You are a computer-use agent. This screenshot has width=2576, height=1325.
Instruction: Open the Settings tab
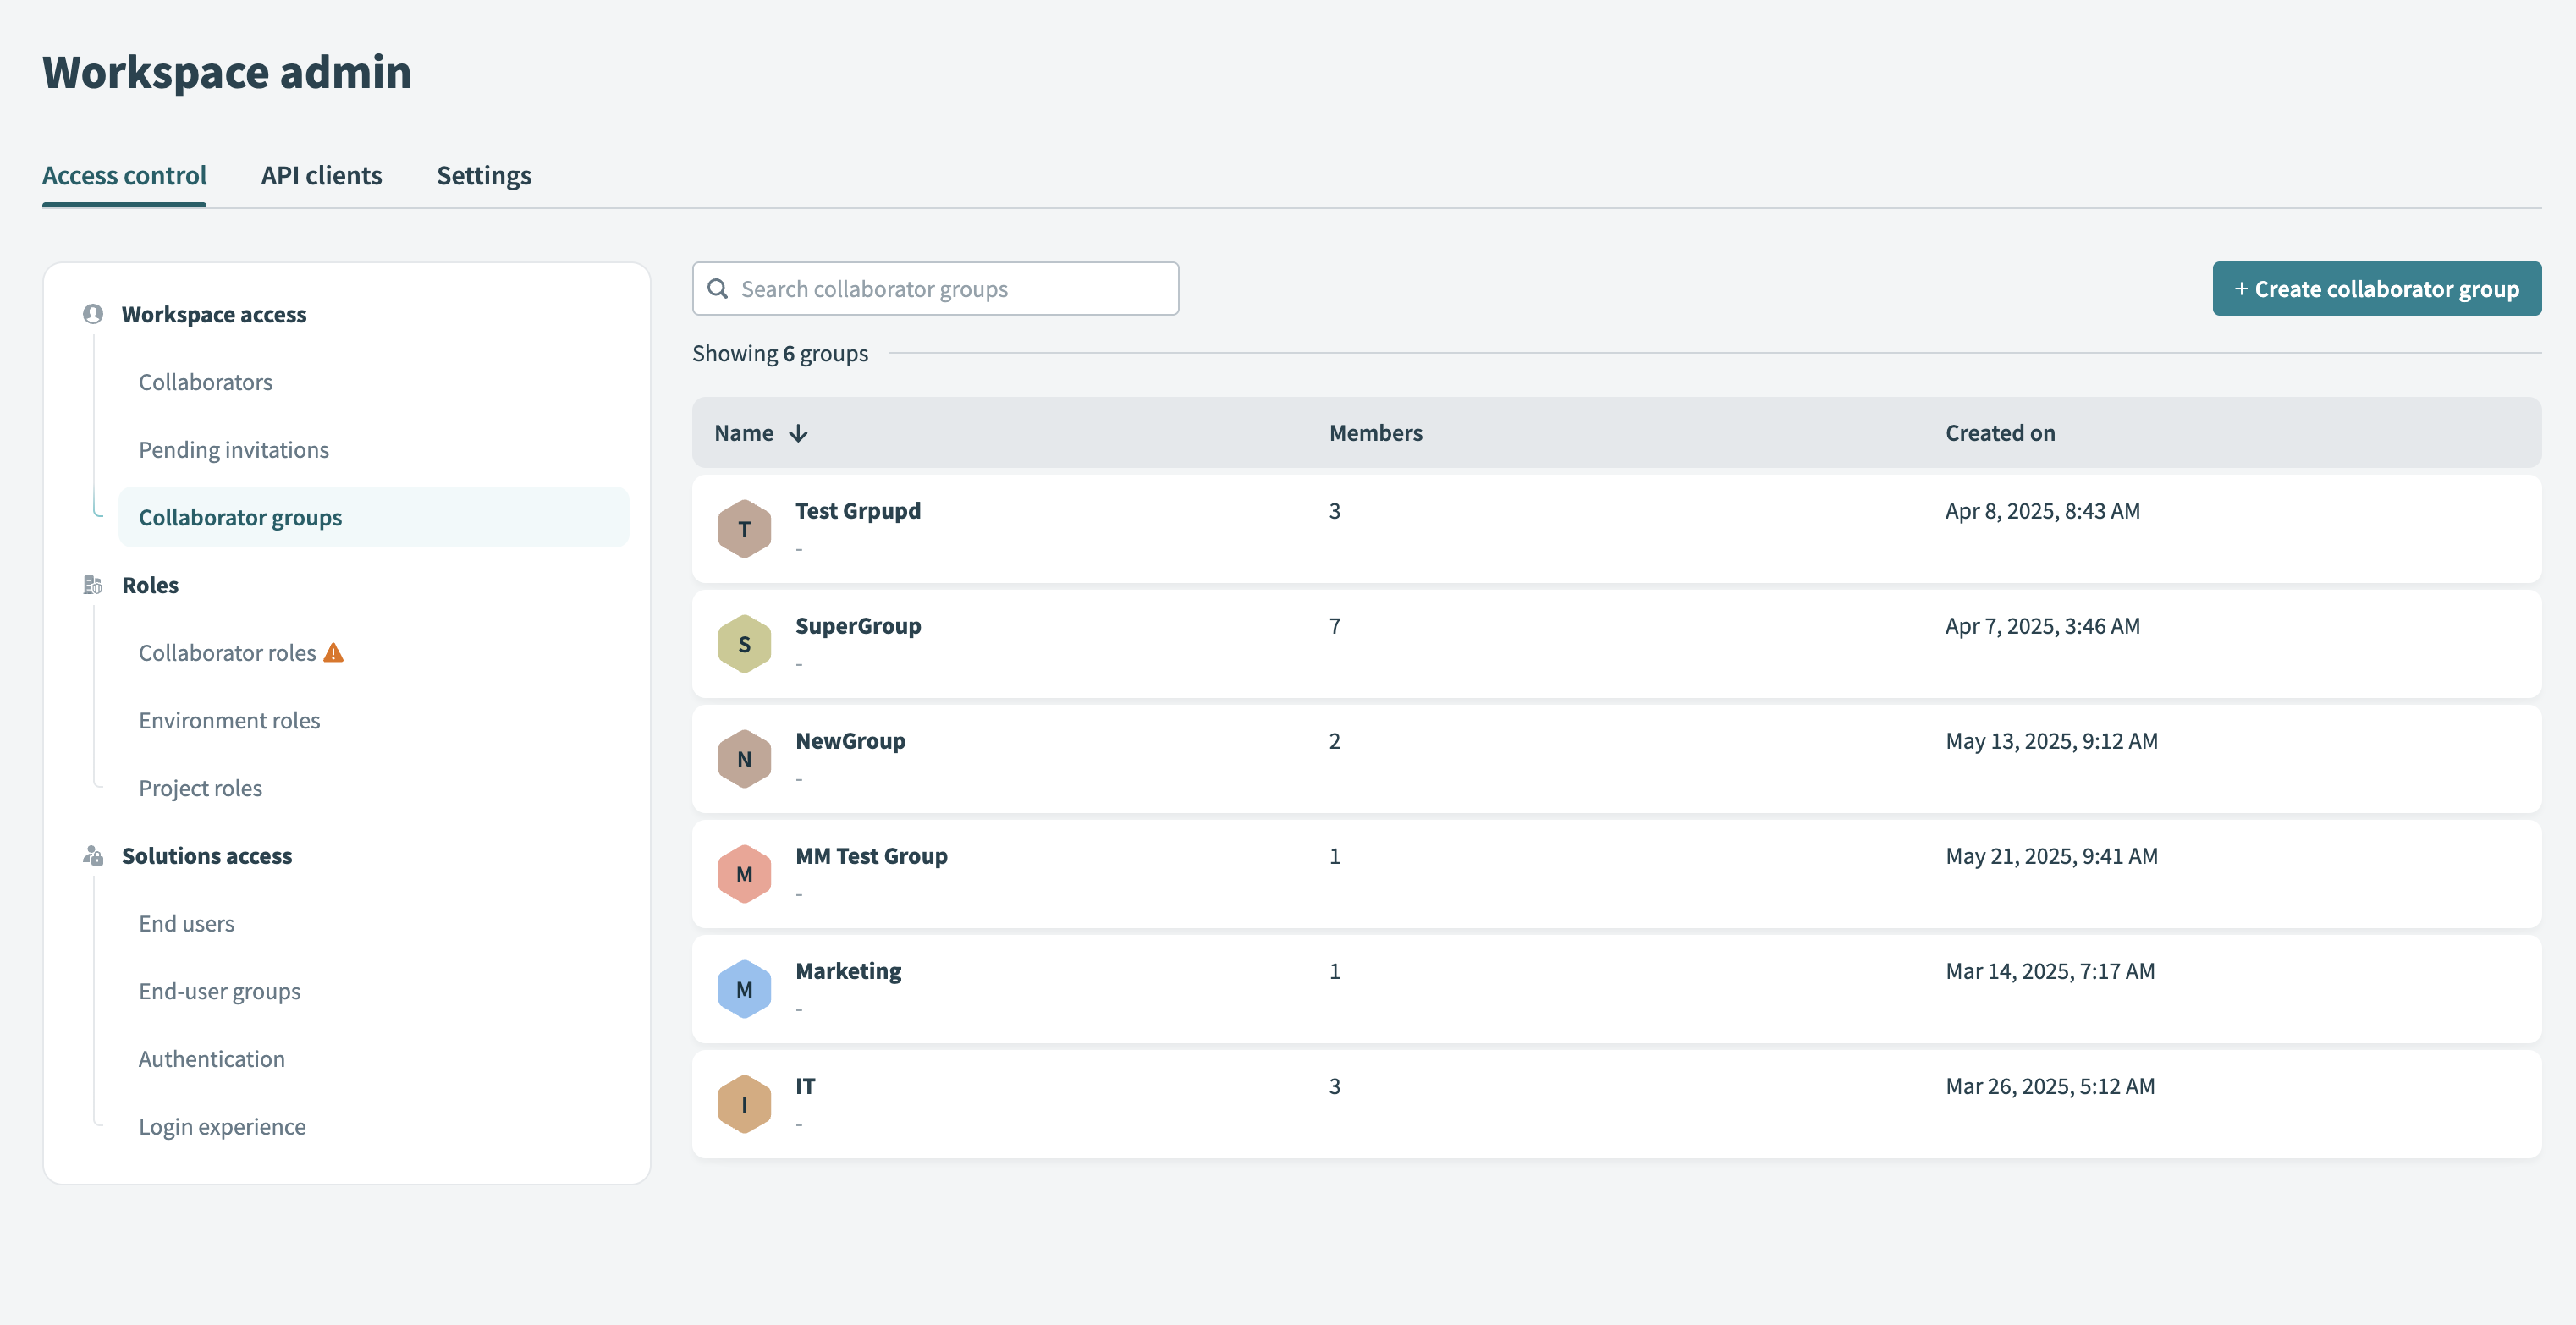[483, 176]
